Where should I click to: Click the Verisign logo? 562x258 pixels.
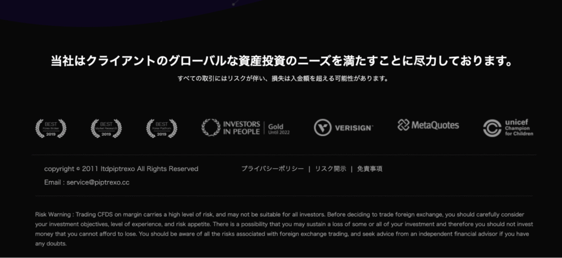point(344,128)
